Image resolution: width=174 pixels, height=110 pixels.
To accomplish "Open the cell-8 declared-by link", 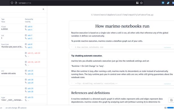I will pos(30,44).
